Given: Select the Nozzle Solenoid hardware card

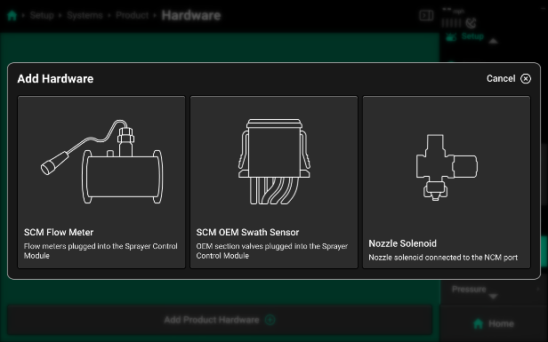Looking at the screenshot, I should 447,182.
